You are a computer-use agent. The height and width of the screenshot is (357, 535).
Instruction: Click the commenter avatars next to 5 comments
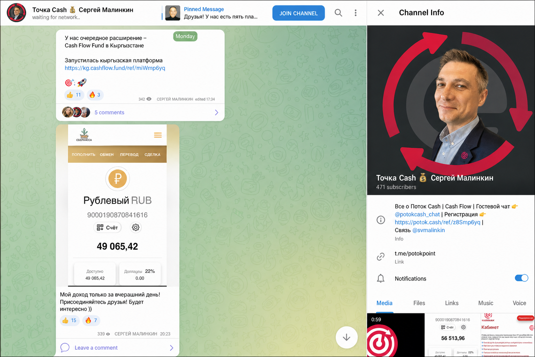click(76, 112)
